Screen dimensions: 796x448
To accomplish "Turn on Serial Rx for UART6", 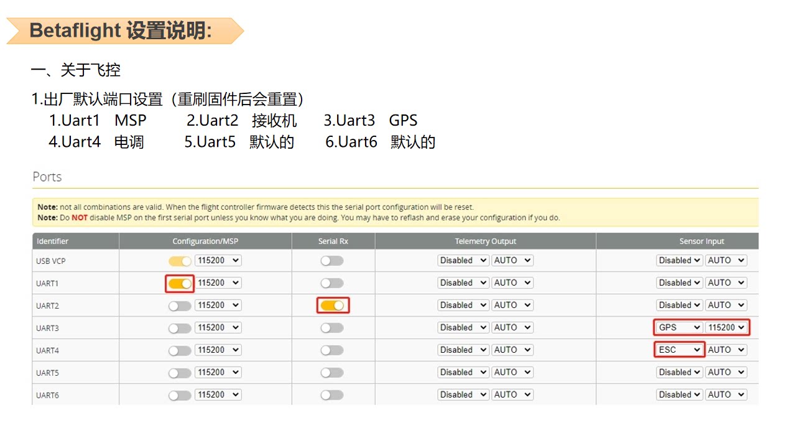I will pyautogui.click(x=332, y=395).
